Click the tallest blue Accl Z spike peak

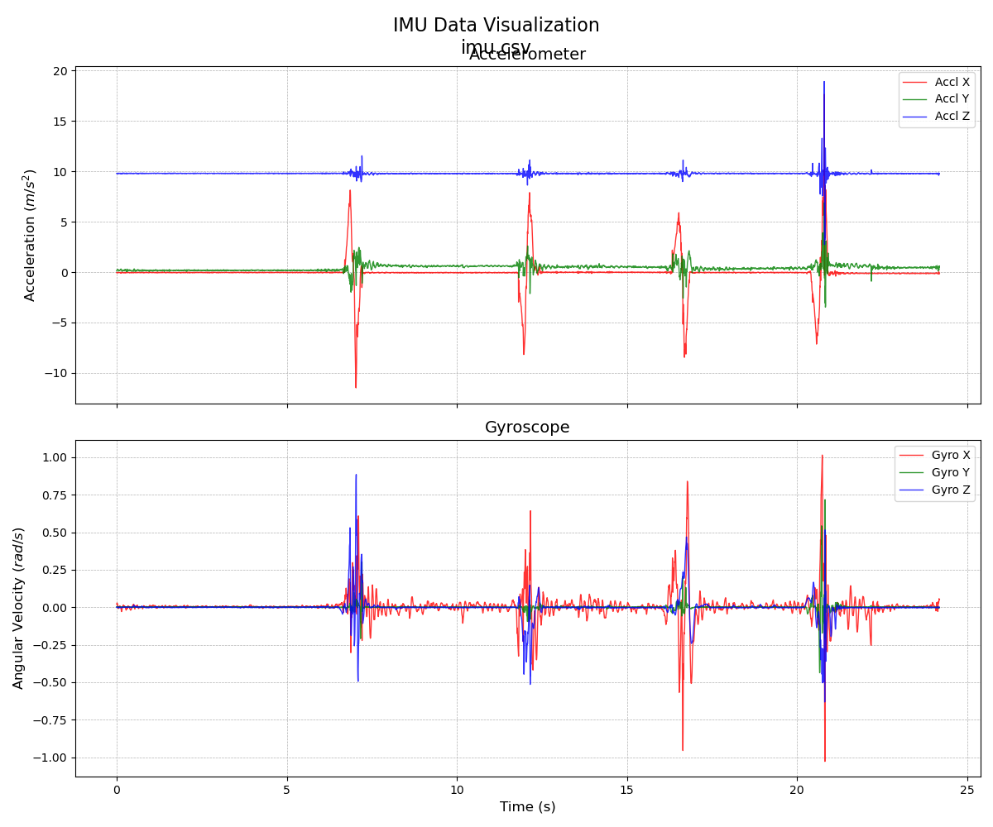point(823,82)
